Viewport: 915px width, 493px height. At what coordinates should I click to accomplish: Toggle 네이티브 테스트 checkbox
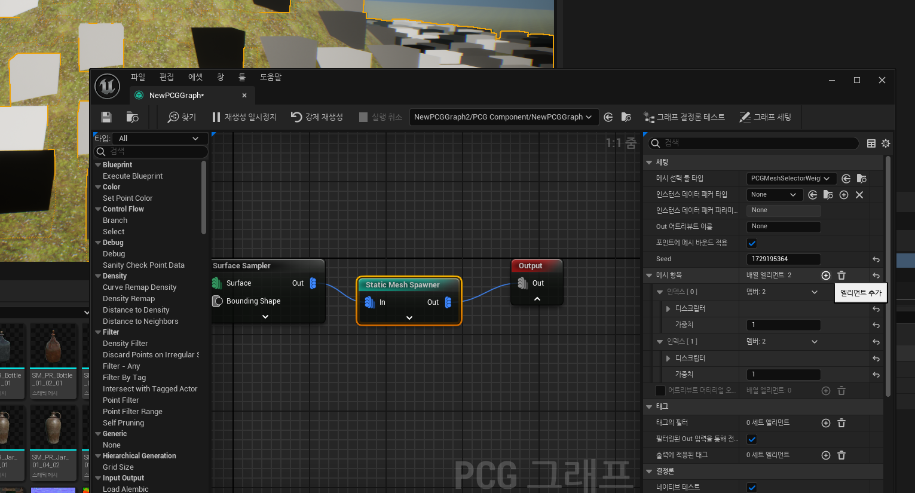tap(752, 487)
